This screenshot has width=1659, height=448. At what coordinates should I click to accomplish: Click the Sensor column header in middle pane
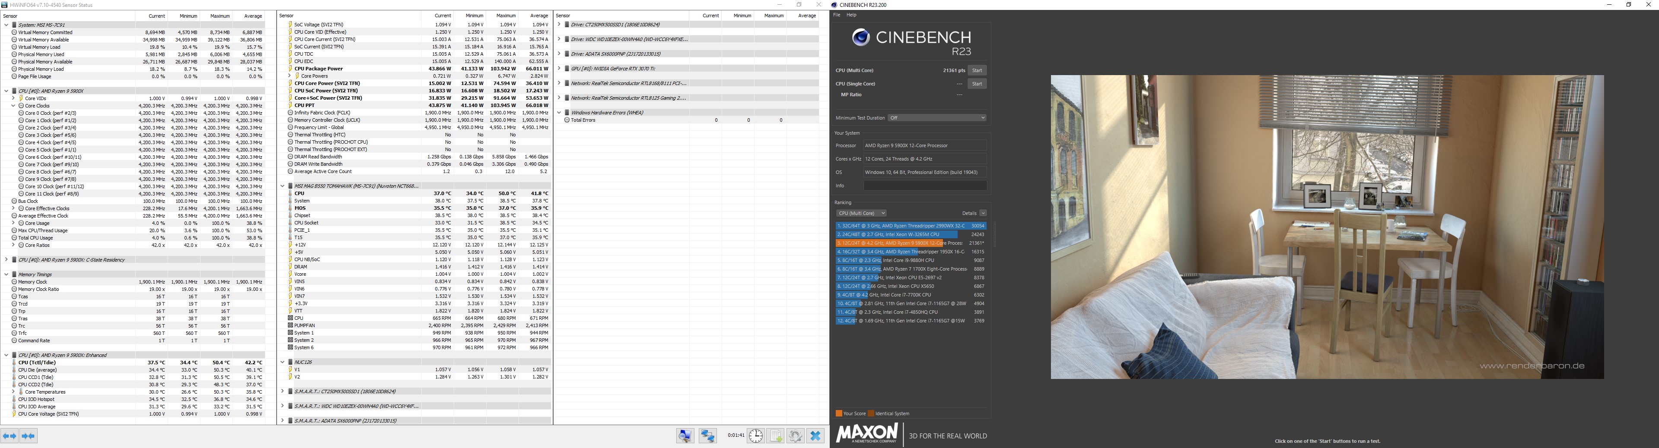coord(349,16)
